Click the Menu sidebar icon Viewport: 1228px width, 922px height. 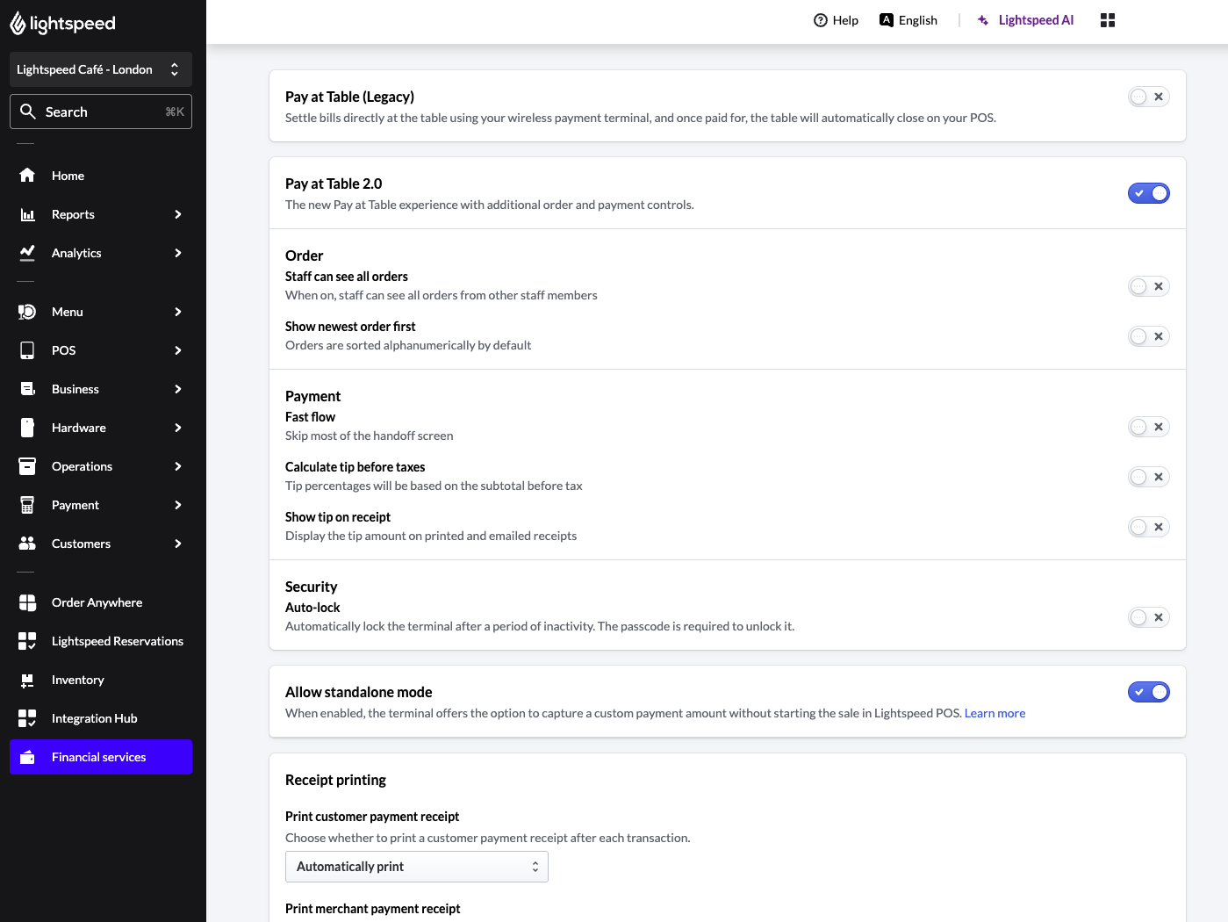click(x=27, y=312)
